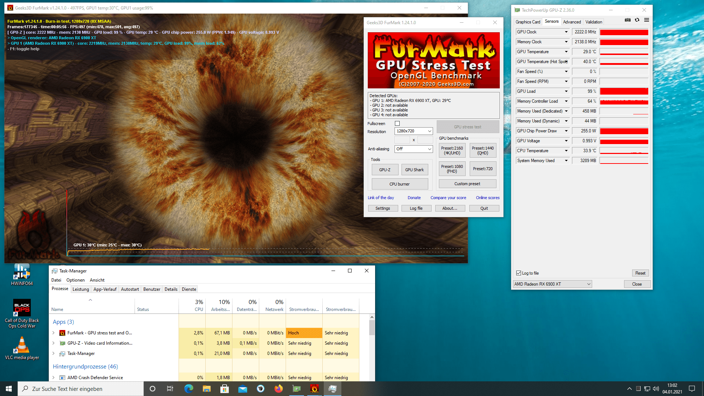
Task: Click the CPU burner button
Action: point(400,184)
